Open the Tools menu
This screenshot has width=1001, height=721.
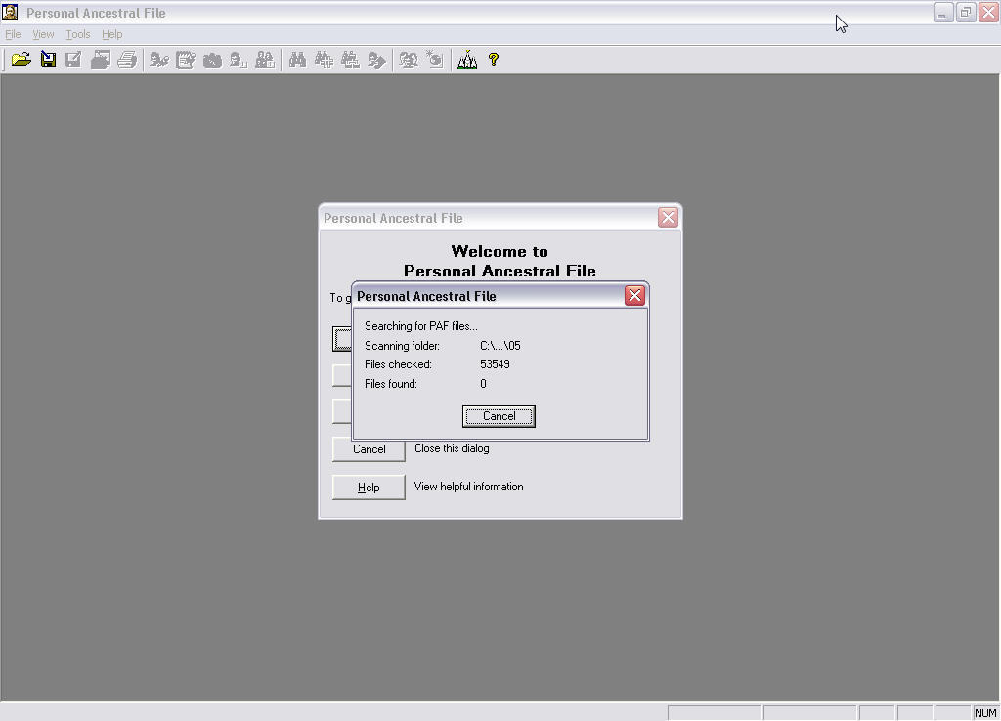[77, 33]
